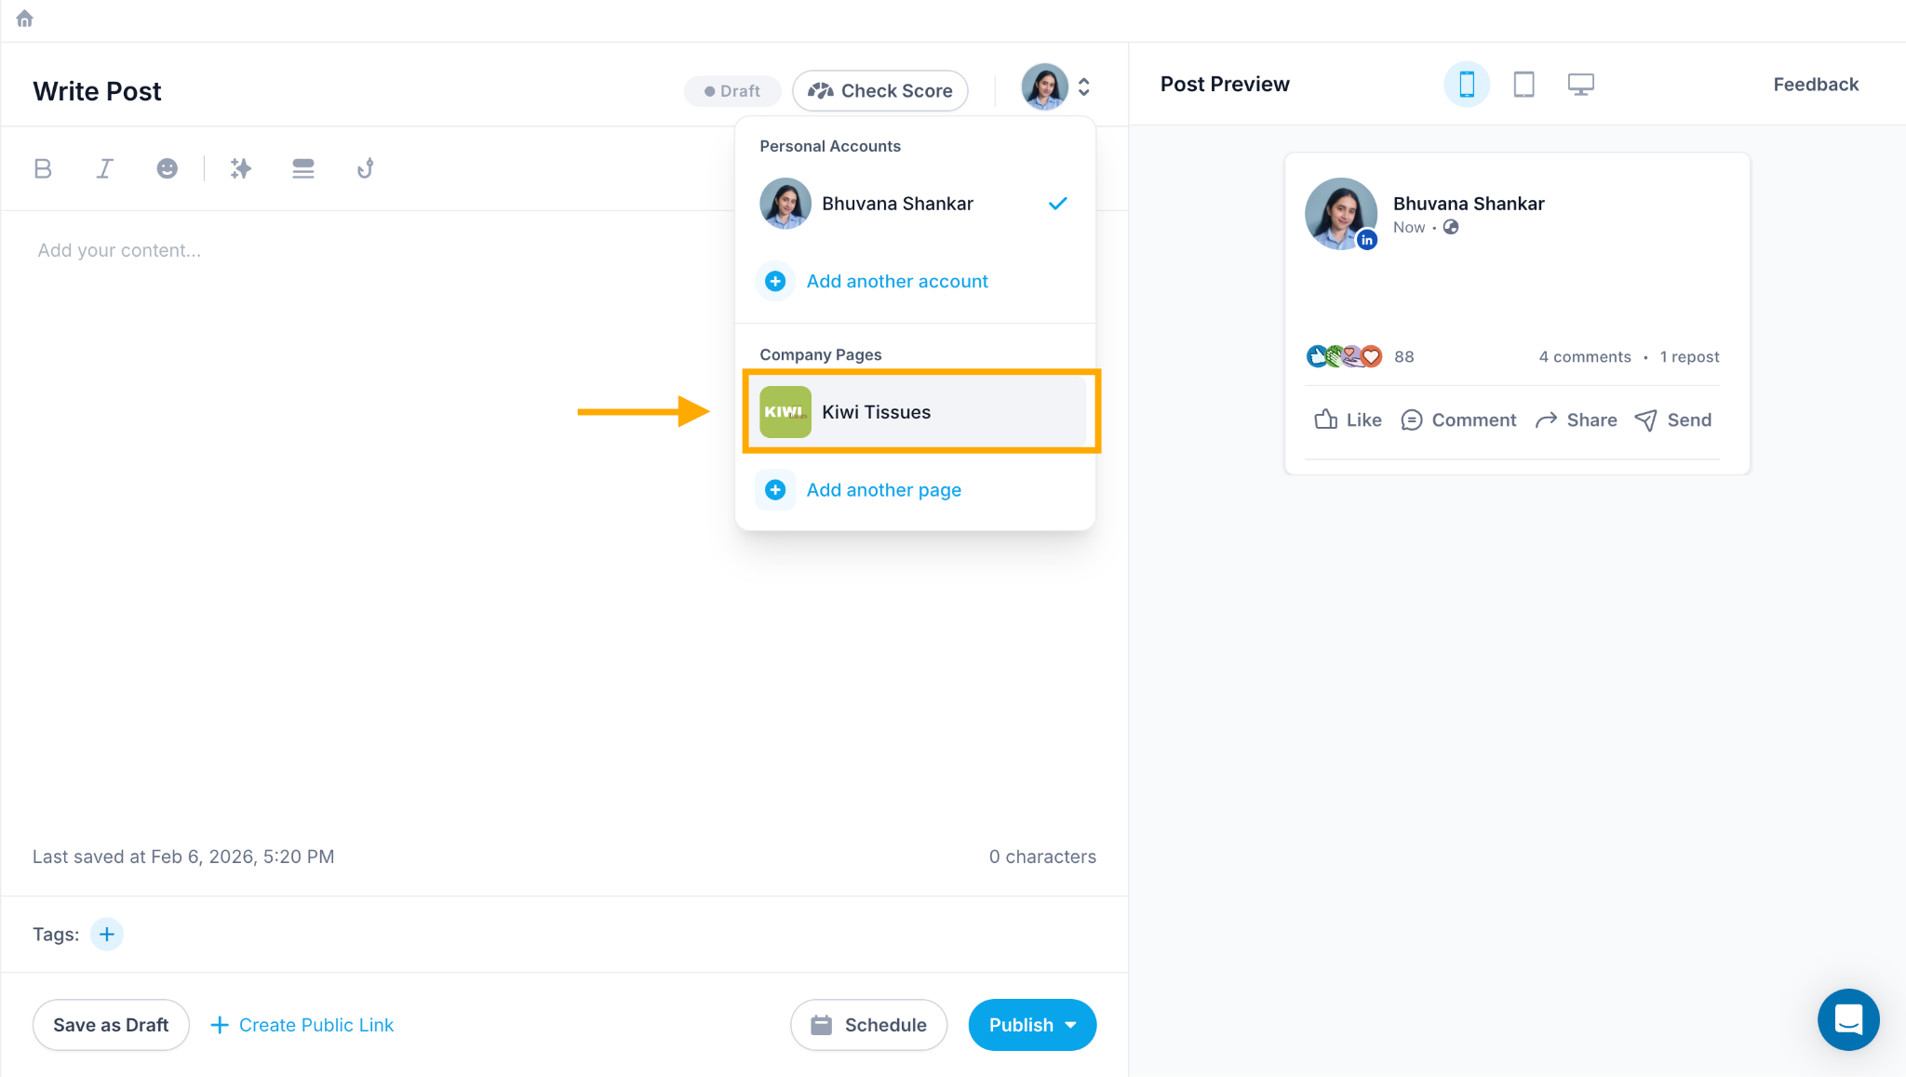
Task: Click Share in post preview
Action: (1576, 420)
